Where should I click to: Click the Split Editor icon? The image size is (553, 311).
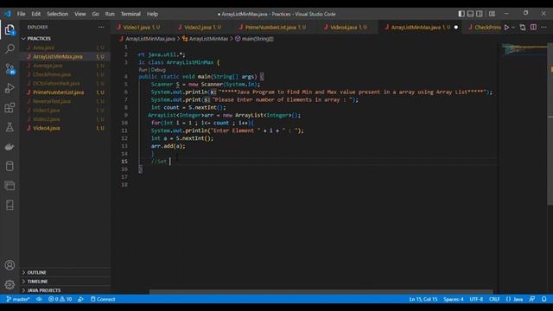point(533,27)
